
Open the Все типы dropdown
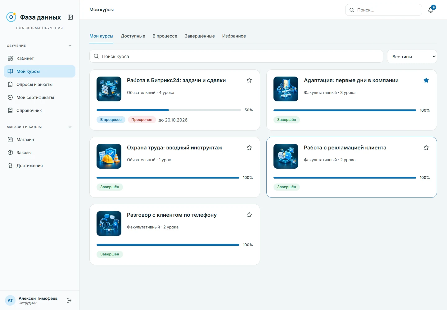(x=412, y=56)
